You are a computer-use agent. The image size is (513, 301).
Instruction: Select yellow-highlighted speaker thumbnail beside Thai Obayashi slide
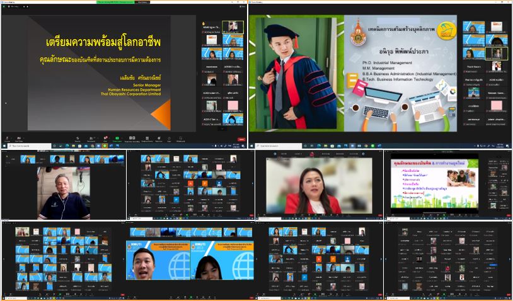click(x=233, y=27)
